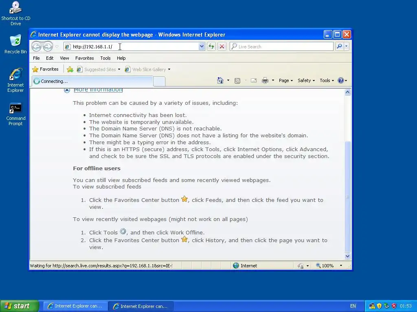Viewport: 417px width, 312px height.
Task: Click Add to Favorites Bar star icon
Action: (x=70, y=69)
